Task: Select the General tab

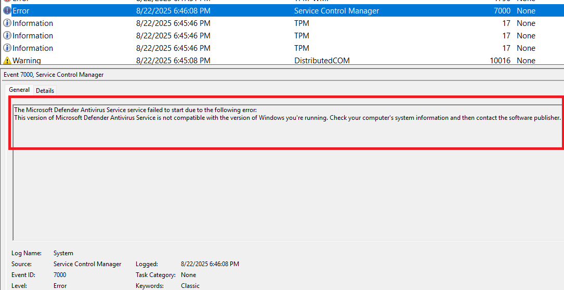Action: pos(19,90)
